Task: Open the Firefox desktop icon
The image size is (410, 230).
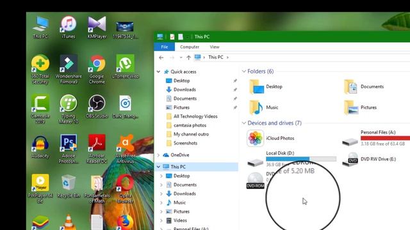Action: tap(126, 222)
